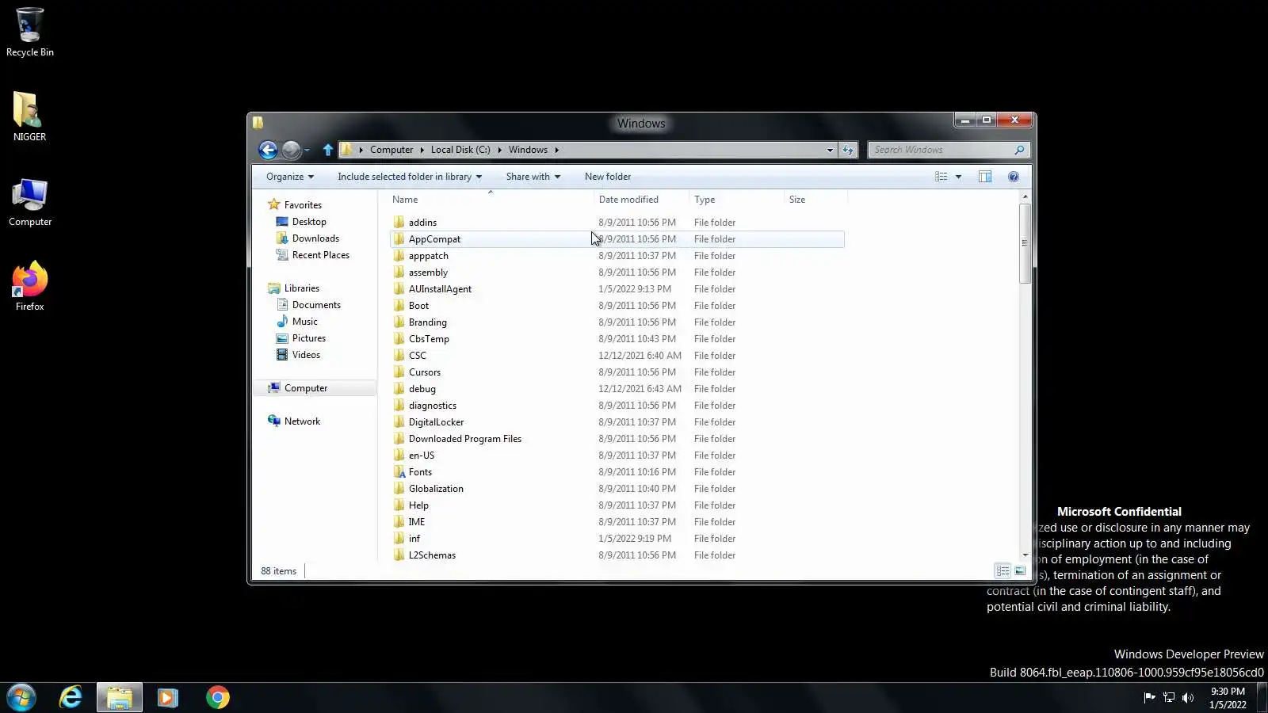Switch to large icons view from the status bar
The height and width of the screenshot is (713, 1268).
(1020, 570)
